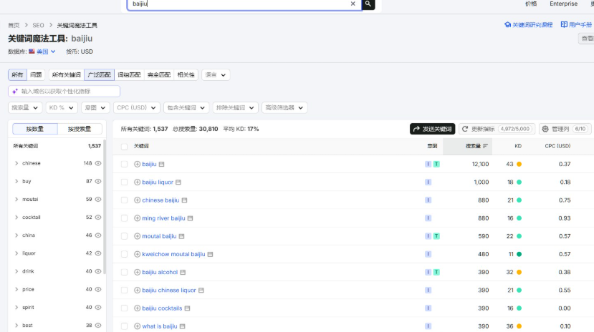Screen dimensions: 594x332
Task: Tick the checkbox for 'ming river baijiu' row
Action: pyautogui.click(x=124, y=218)
